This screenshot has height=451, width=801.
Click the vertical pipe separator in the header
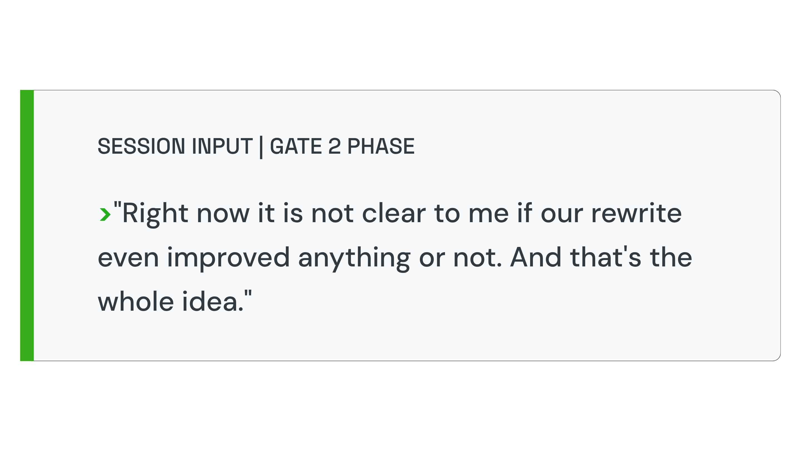click(x=261, y=147)
